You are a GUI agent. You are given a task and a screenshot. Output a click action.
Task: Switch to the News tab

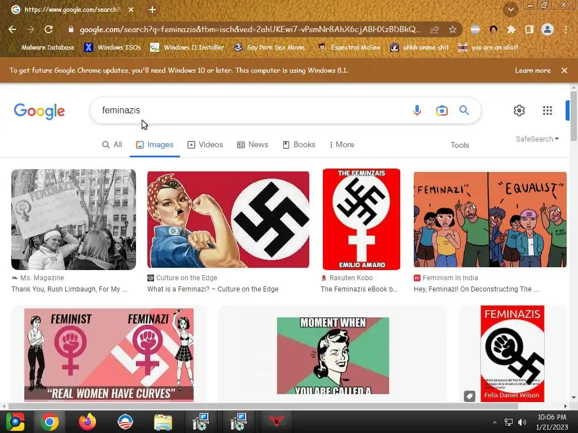252,145
